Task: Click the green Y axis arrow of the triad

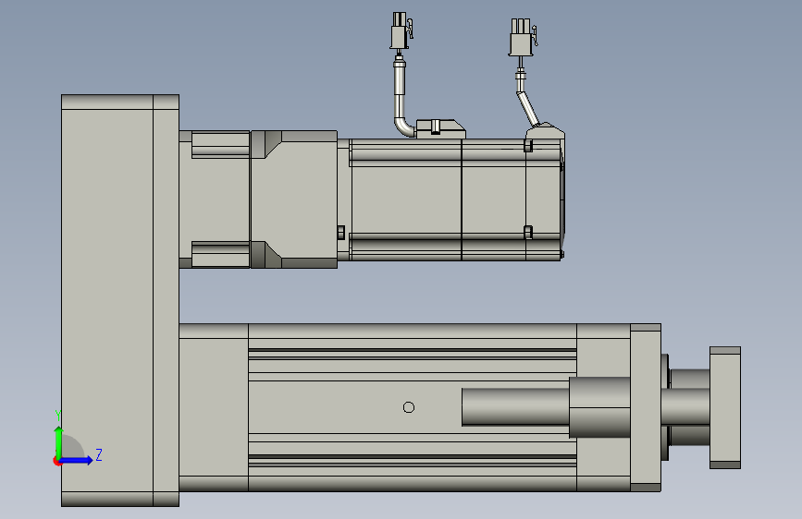Action: [59, 442]
